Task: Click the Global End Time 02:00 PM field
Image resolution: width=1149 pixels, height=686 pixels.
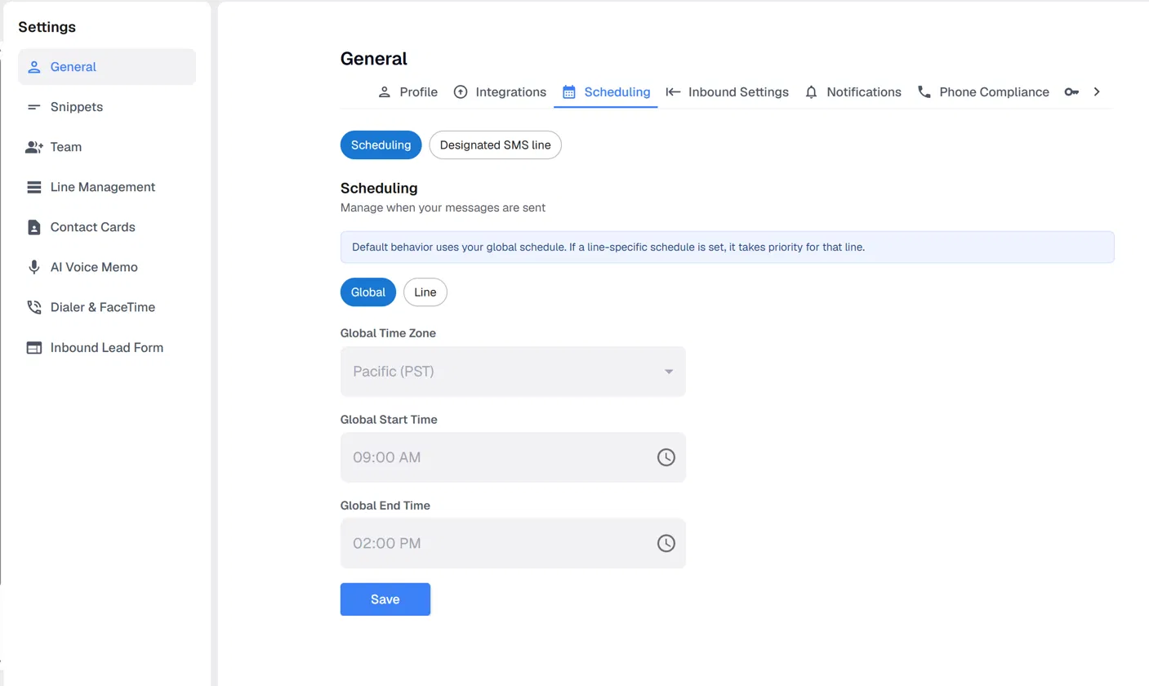Action: click(513, 543)
